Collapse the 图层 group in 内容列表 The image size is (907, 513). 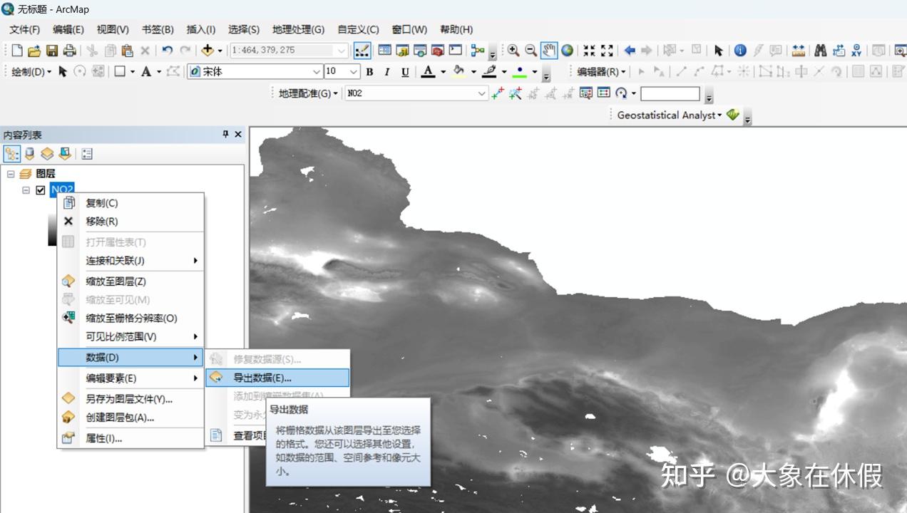point(10,173)
